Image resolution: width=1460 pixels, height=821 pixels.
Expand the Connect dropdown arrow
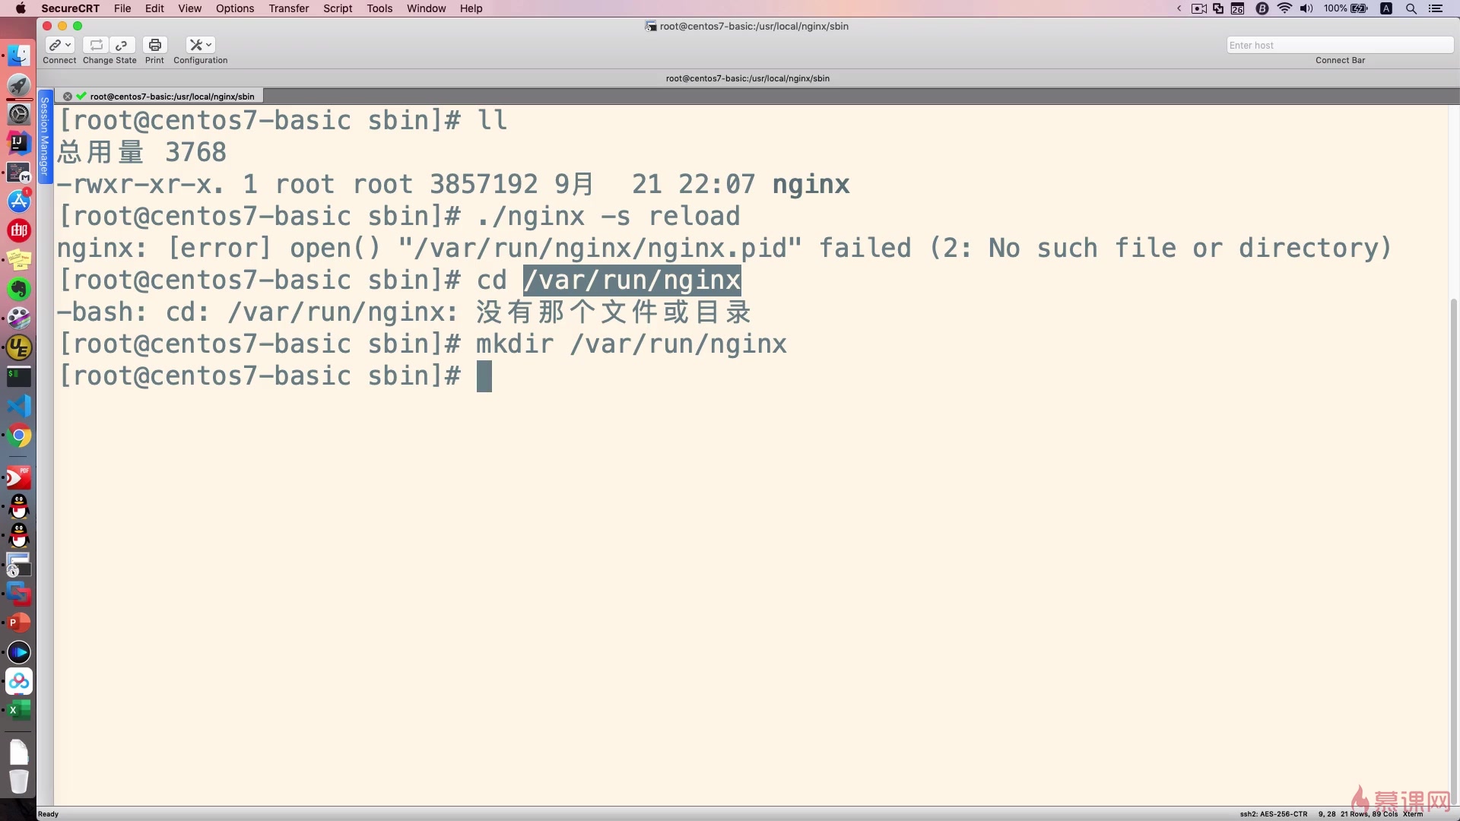(x=68, y=45)
